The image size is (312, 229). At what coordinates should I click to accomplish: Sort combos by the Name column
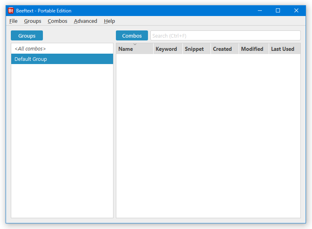[135, 49]
